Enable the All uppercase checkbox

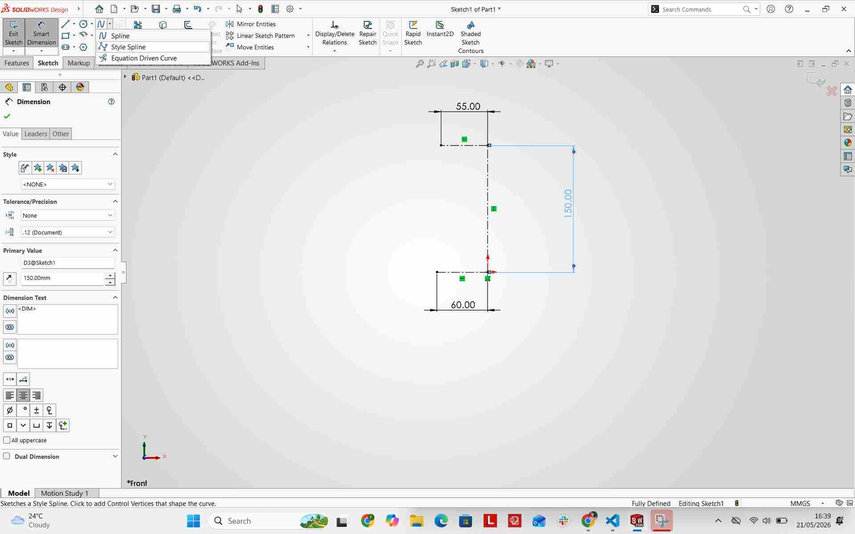[x=7, y=440]
